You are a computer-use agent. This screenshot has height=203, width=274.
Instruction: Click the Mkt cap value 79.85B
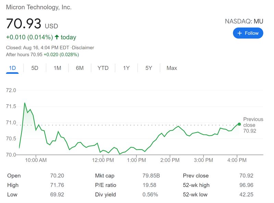click(x=151, y=176)
